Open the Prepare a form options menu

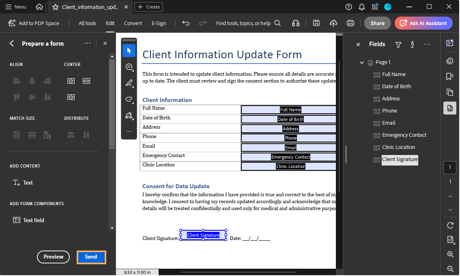88,43
